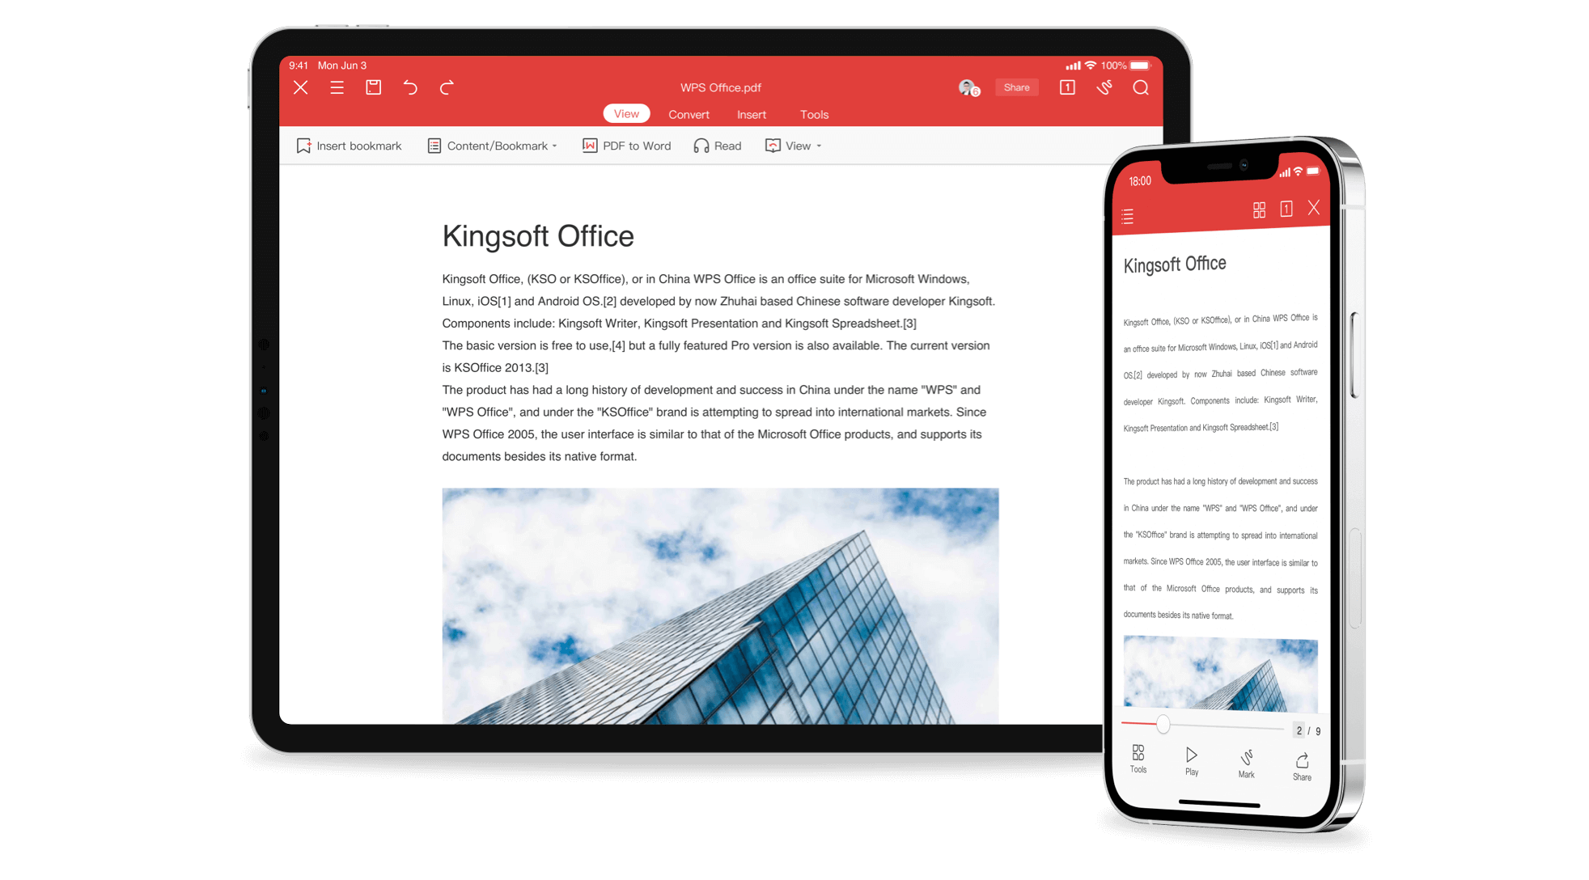Toggle the tablet hamburger menu open
Screen dimensions: 1589x880
click(336, 88)
